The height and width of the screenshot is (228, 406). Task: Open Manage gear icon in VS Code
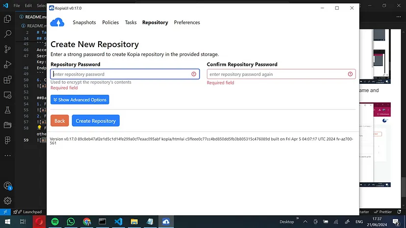7,201
